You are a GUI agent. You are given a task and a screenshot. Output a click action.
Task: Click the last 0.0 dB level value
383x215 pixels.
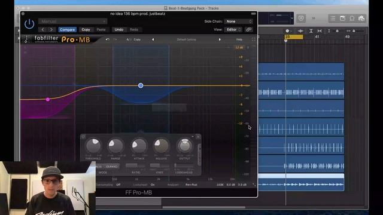coord(242,185)
